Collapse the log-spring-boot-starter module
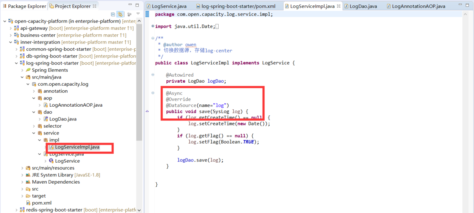Viewport: 474px width, 213px height. pos(16,63)
